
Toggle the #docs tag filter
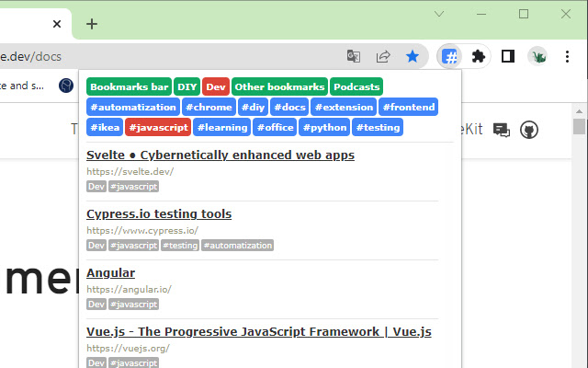tap(289, 107)
